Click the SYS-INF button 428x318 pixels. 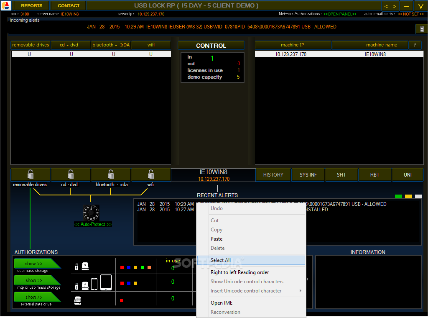308,175
